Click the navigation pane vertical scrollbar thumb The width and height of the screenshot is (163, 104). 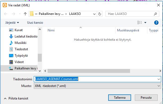[x=40, y=58]
